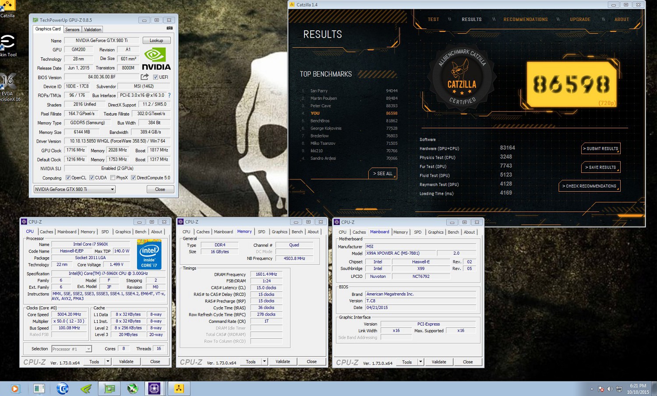The width and height of the screenshot is (657, 396).
Task: Click the title icon of the CPU-Z Mainboard window
Action: point(337,222)
